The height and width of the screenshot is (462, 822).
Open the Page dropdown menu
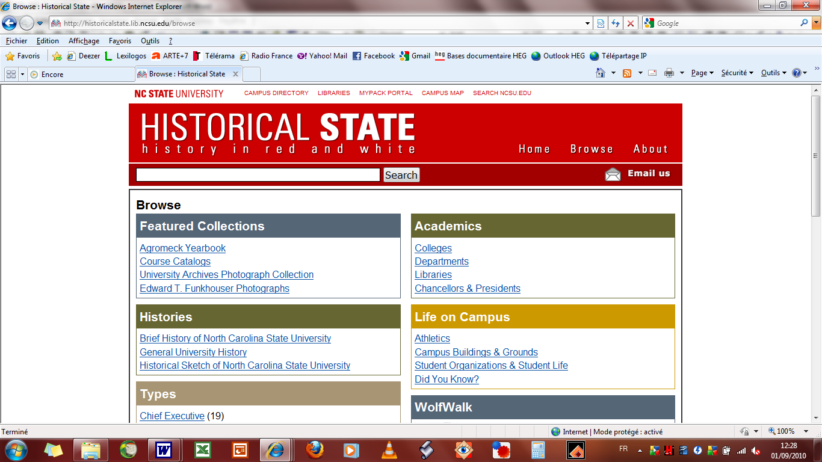702,73
